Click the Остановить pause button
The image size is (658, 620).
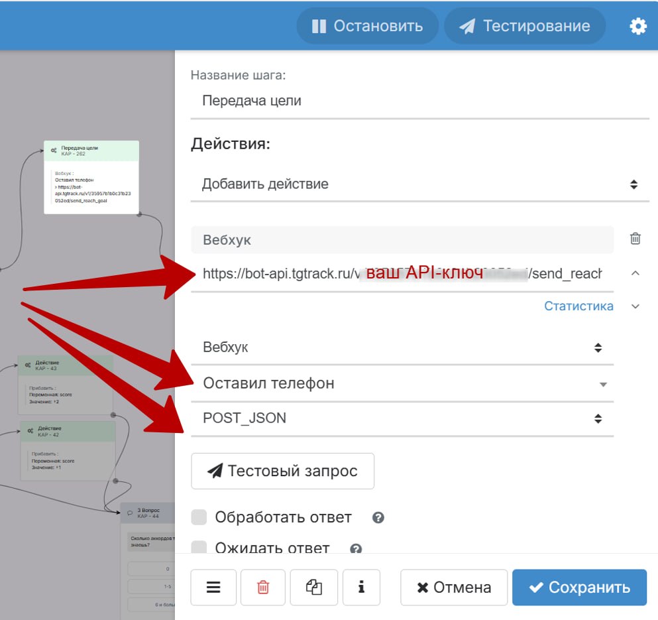coord(367,26)
